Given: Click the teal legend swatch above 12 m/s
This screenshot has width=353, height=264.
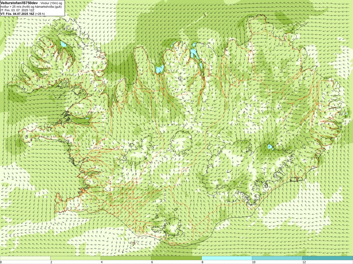Looking at the screenshot, I should pos(328,258).
